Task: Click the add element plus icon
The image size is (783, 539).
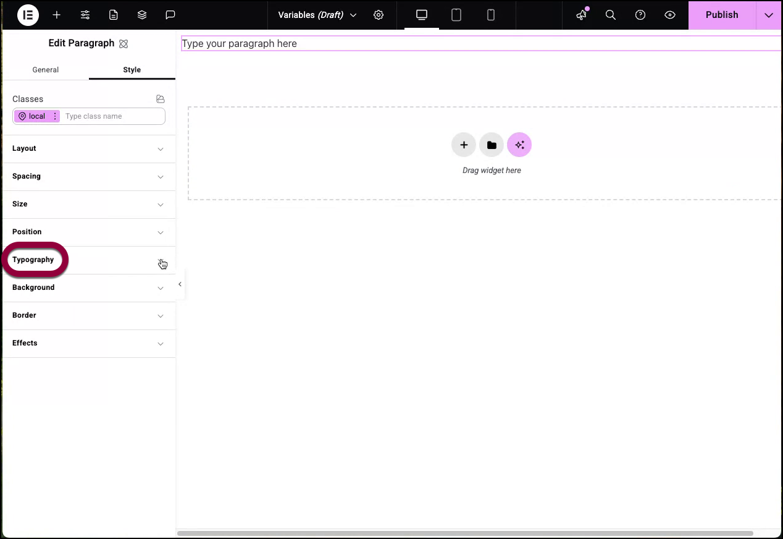Action: click(x=57, y=15)
